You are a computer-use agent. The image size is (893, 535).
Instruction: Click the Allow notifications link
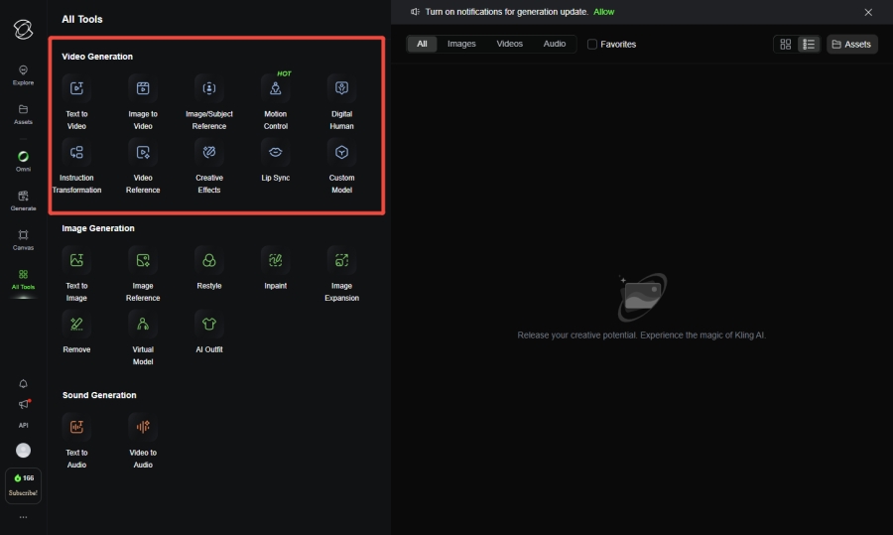(x=603, y=12)
